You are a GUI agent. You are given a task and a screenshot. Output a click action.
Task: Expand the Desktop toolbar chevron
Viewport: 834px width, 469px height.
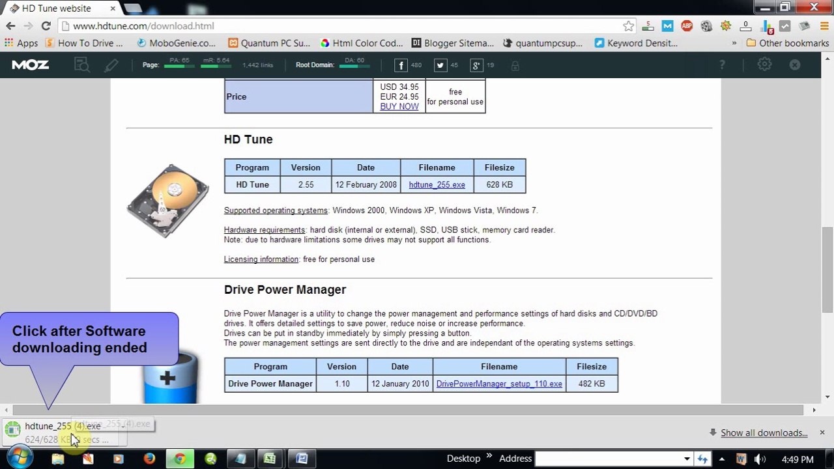(x=489, y=456)
